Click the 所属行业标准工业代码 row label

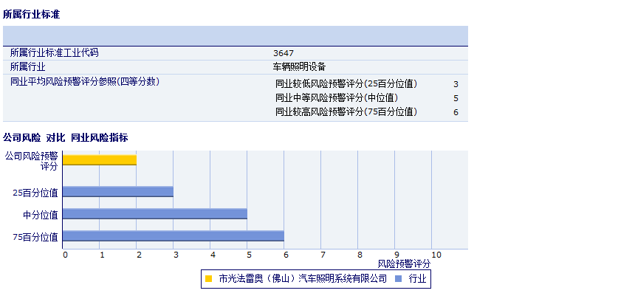pyautogui.click(x=54, y=53)
